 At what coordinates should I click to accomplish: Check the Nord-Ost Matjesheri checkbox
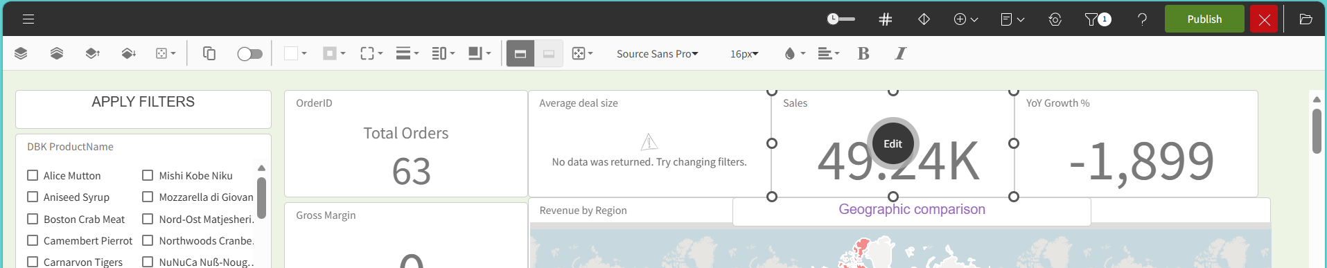tap(148, 219)
